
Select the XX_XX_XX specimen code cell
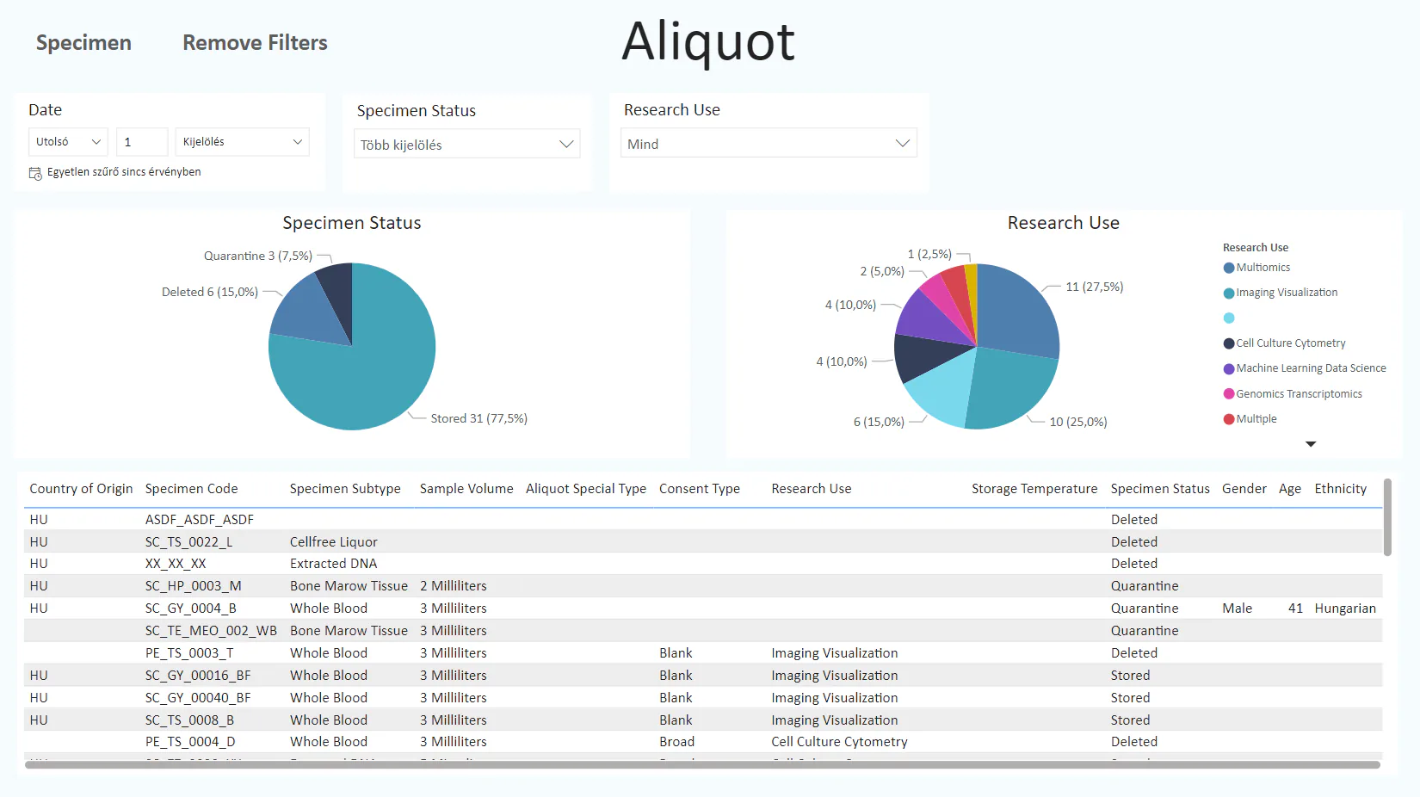point(176,564)
